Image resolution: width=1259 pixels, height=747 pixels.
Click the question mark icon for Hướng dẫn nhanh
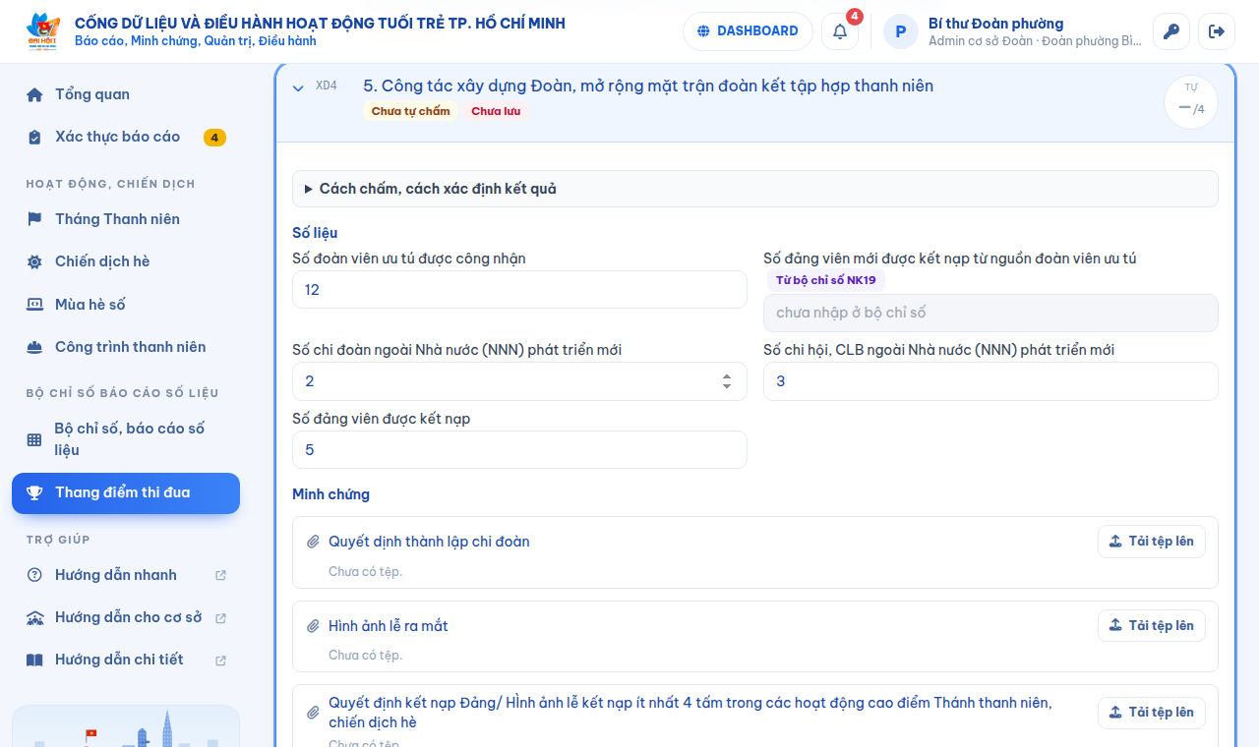pos(34,575)
